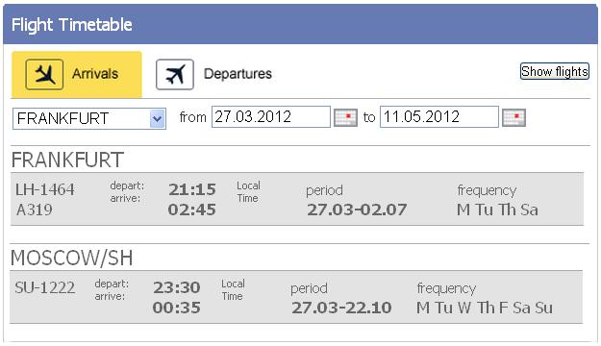
Task: Switch to the Departures tab
Action: [x=213, y=74]
